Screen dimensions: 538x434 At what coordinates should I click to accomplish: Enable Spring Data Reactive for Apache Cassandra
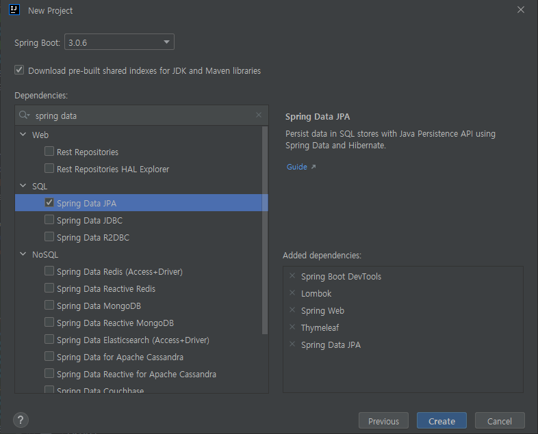tap(49, 373)
